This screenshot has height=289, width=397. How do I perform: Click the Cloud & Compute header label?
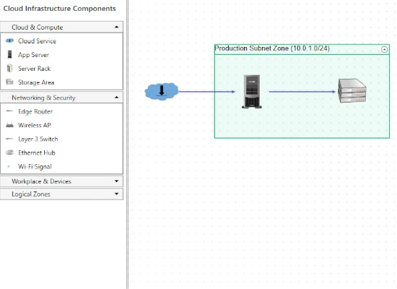tap(38, 27)
